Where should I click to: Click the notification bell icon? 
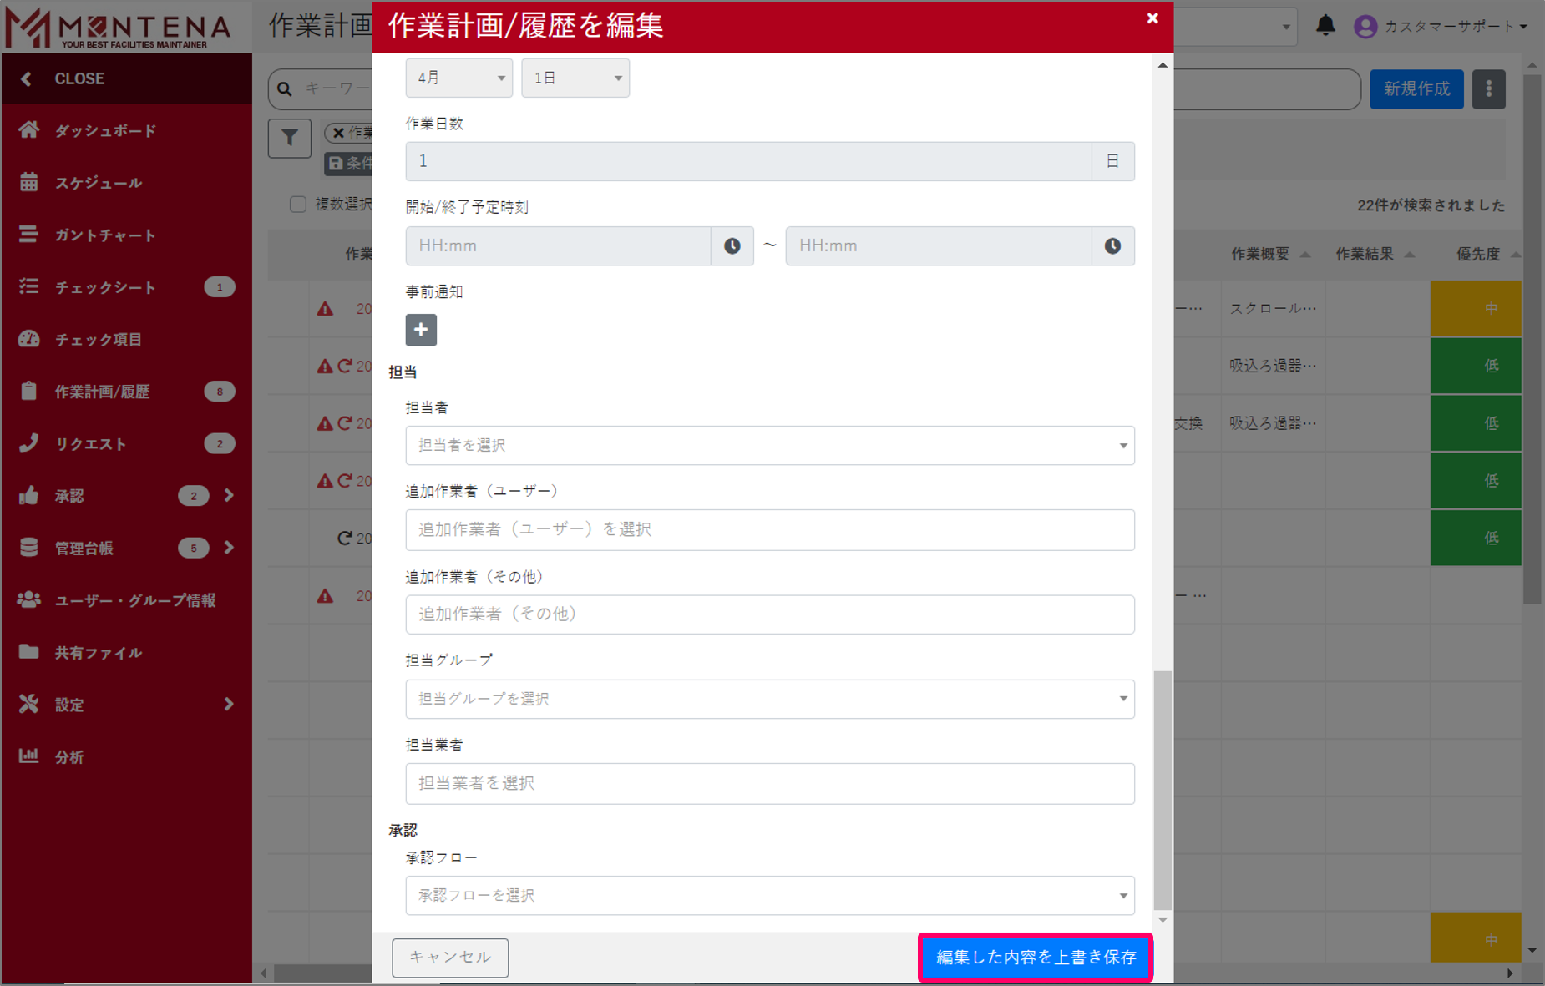(1325, 26)
